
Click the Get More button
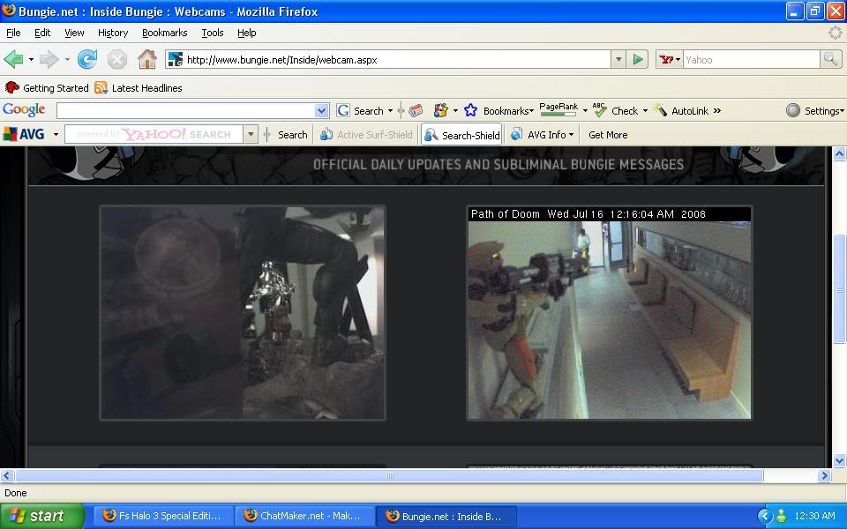(x=608, y=134)
